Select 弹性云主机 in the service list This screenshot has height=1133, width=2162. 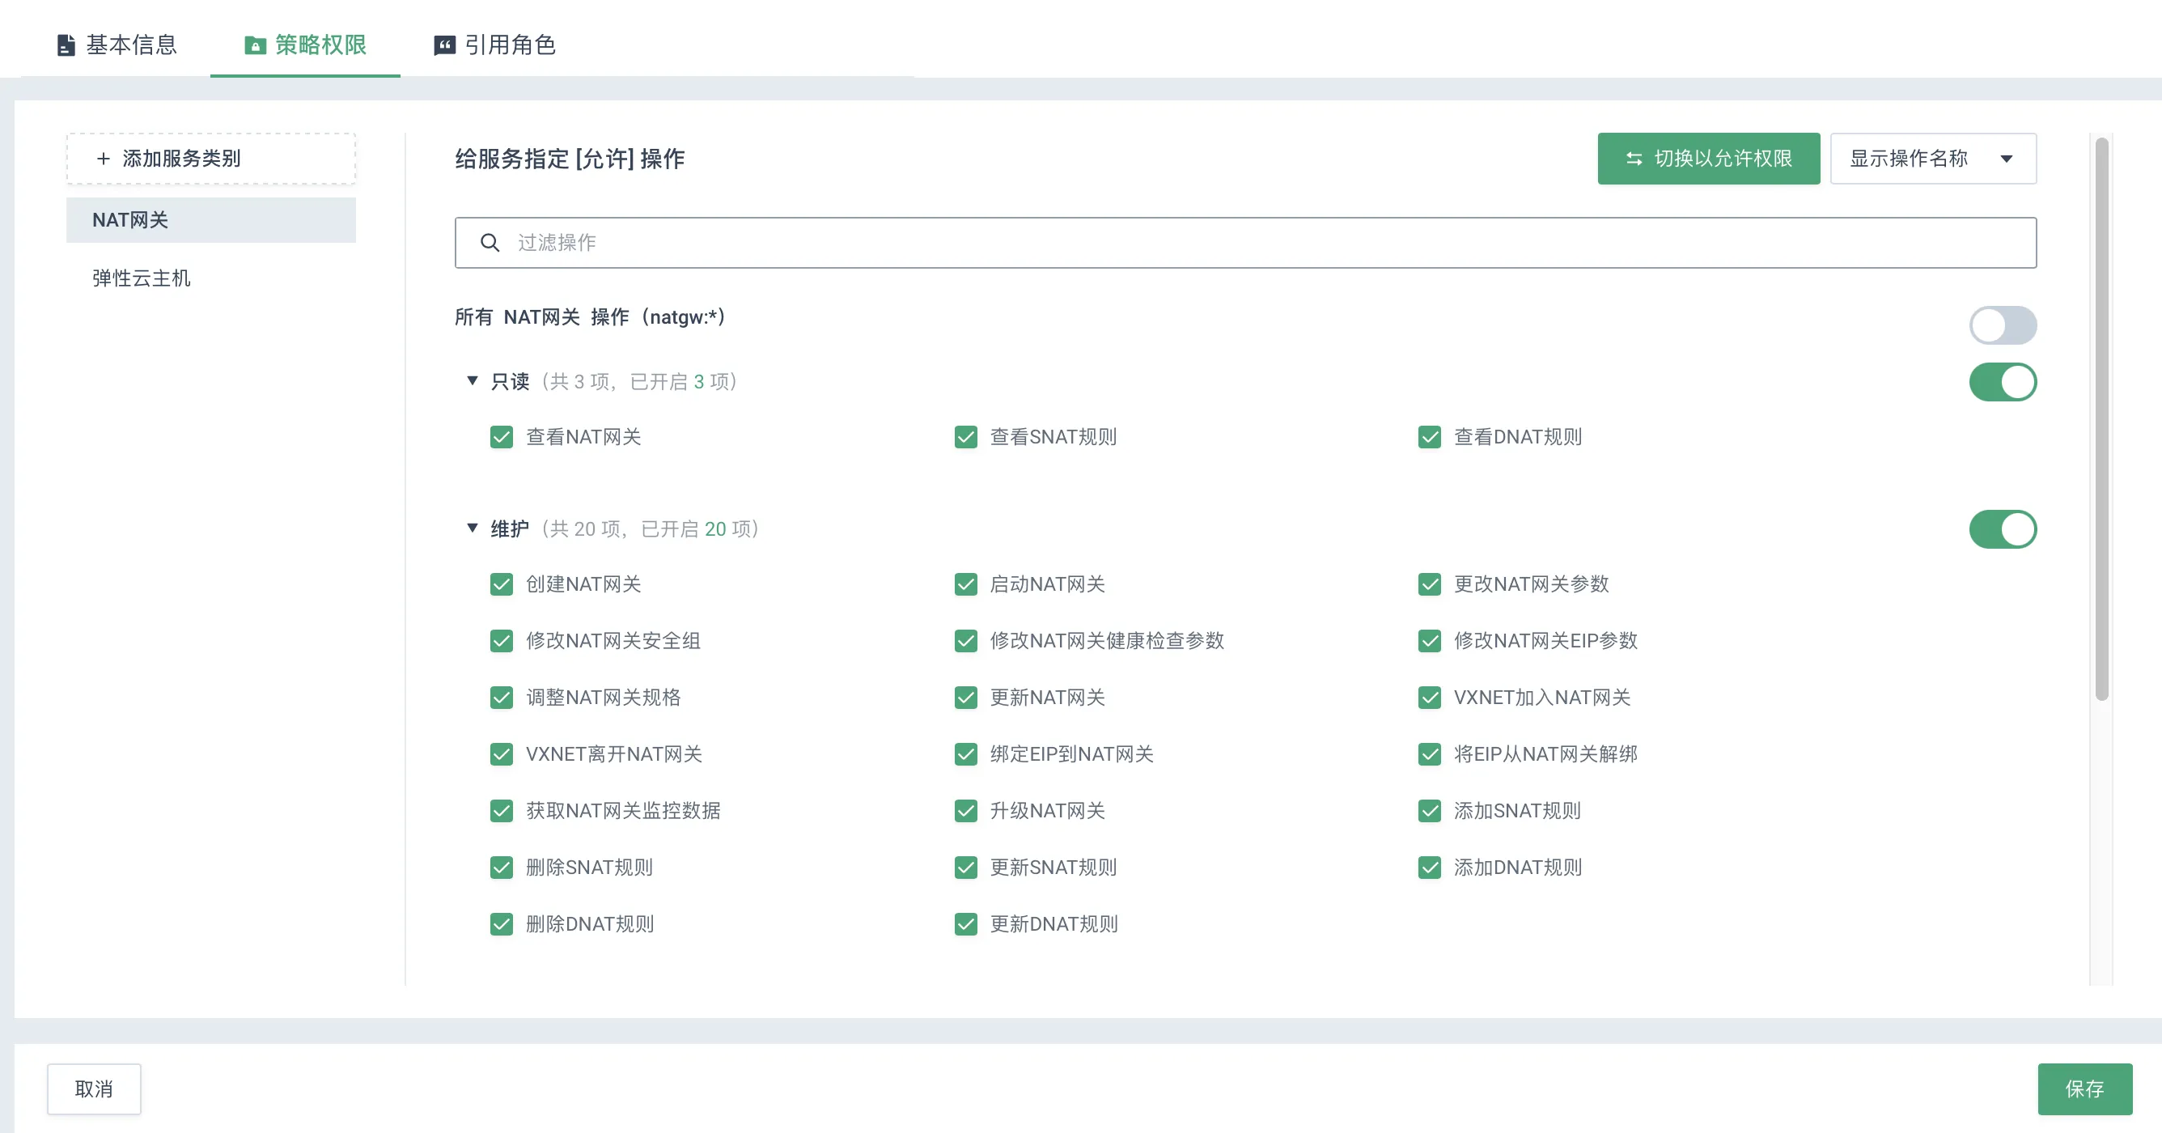tap(141, 278)
